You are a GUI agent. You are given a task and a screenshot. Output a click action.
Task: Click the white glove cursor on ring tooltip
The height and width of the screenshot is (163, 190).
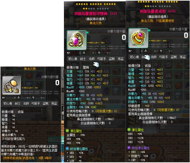click(x=147, y=57)
